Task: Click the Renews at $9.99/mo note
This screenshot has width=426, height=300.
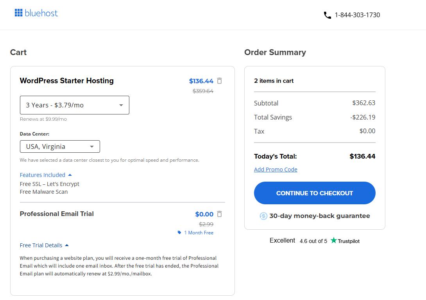Action: point(43,119)
